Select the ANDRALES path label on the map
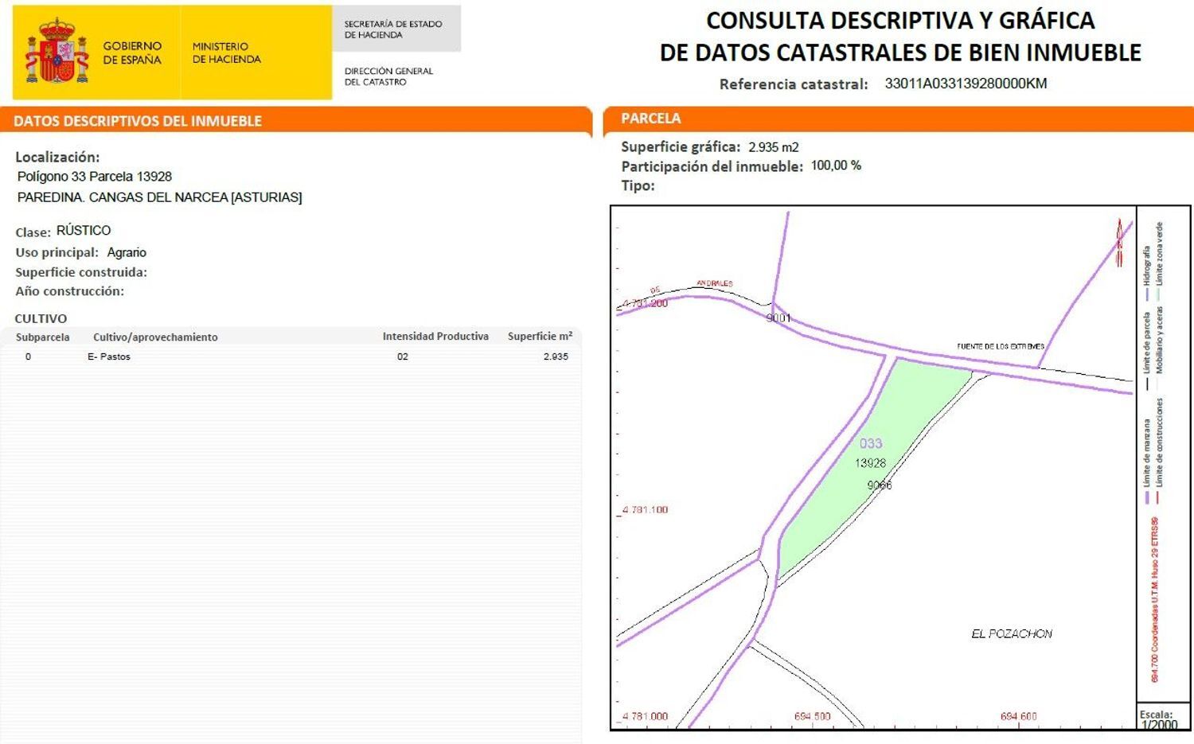This screenshot has width=1194, height=744. coord(714,283)
